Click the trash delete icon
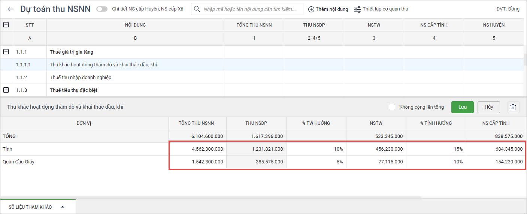 (513, 107)
